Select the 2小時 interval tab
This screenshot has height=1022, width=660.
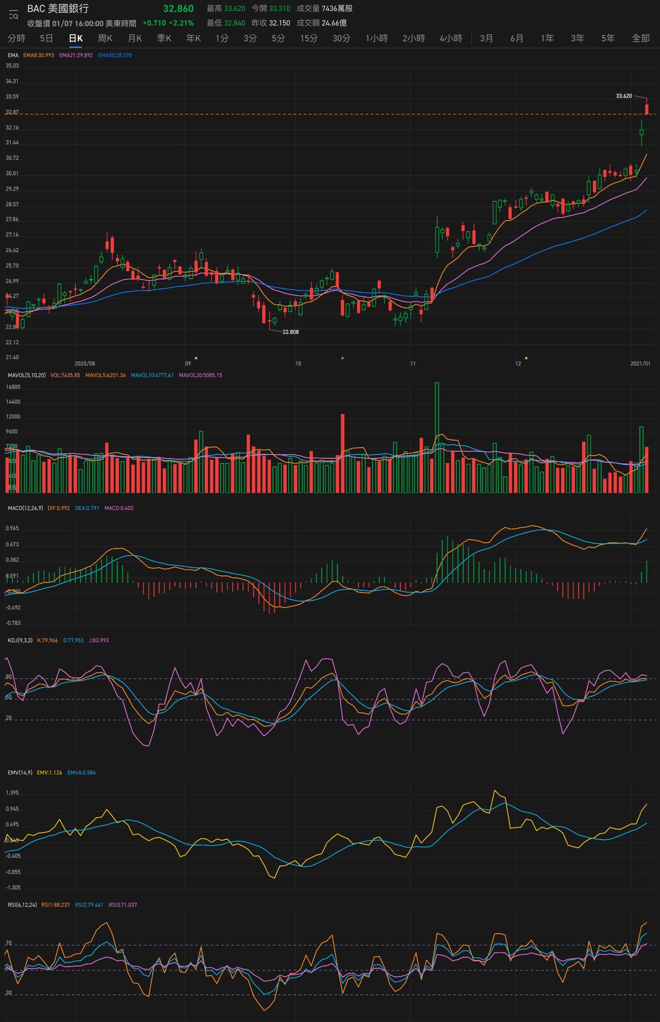(414, 38)
